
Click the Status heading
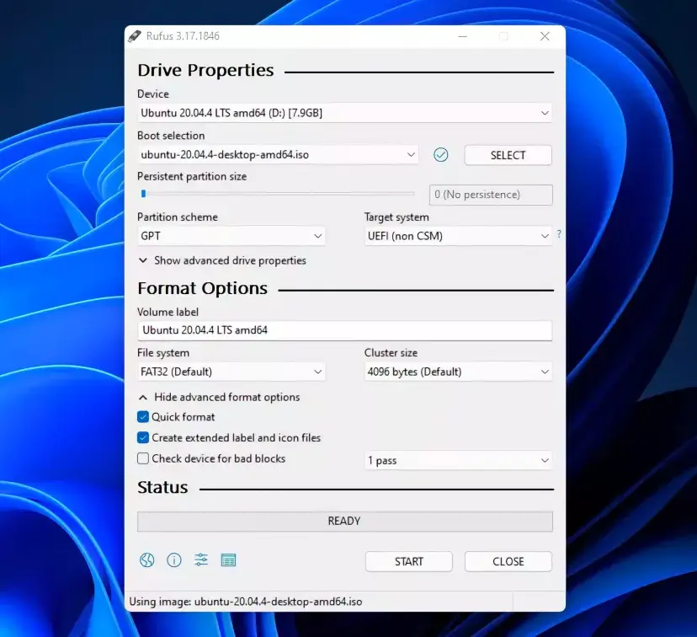[x=162, y=488]
